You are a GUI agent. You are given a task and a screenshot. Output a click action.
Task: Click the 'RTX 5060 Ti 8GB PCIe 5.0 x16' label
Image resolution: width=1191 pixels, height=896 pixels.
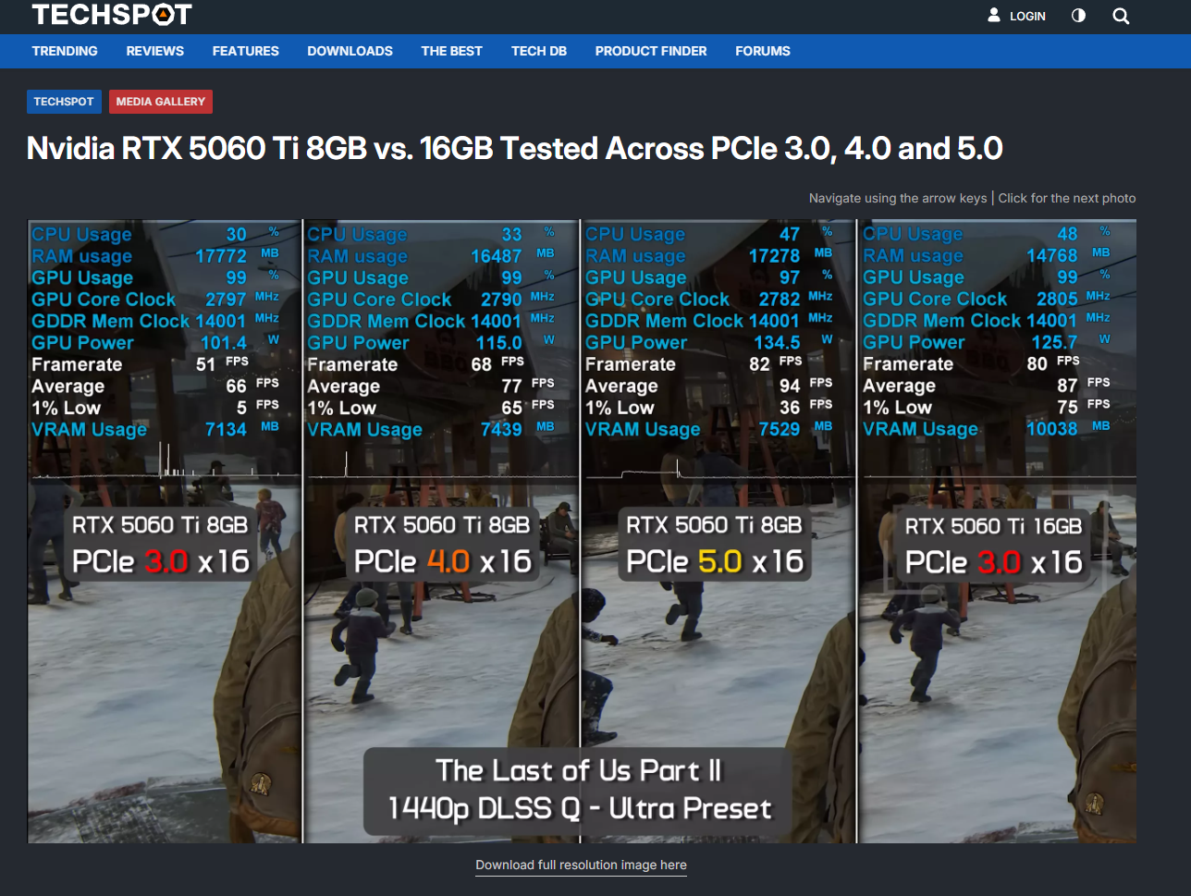click(715, 544)
